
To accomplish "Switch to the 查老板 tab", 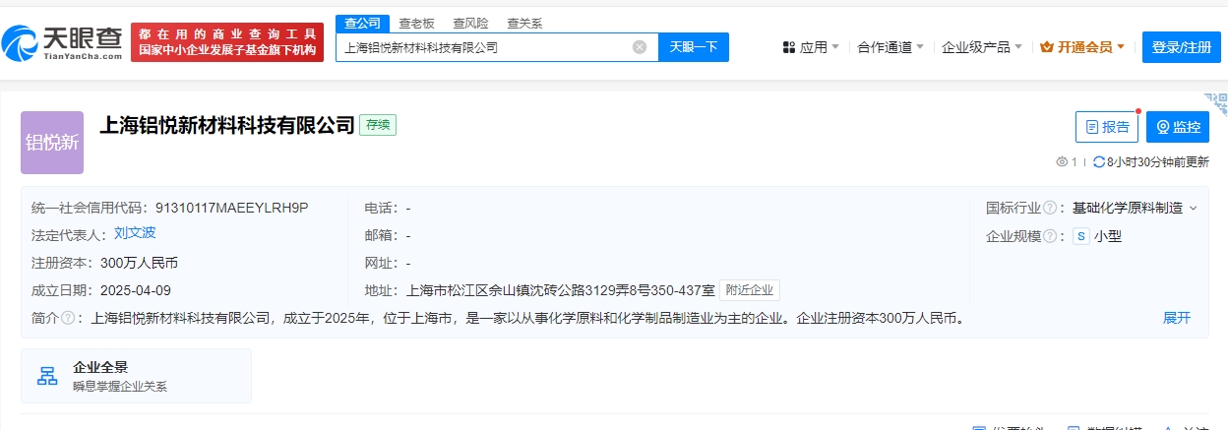I will tap(416, 23).
